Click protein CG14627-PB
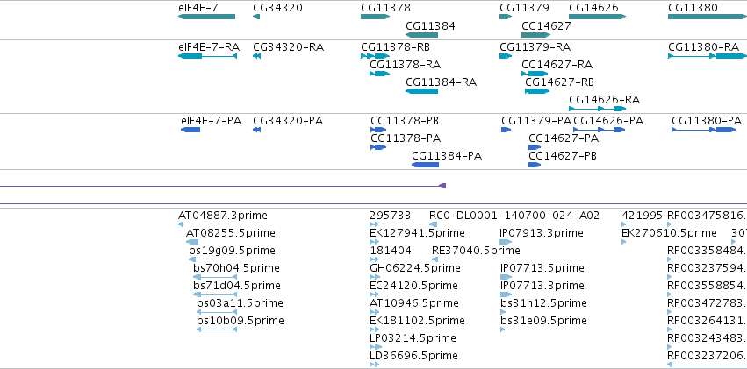The height and width of the screenshot is (369, 747). point(535,165)
